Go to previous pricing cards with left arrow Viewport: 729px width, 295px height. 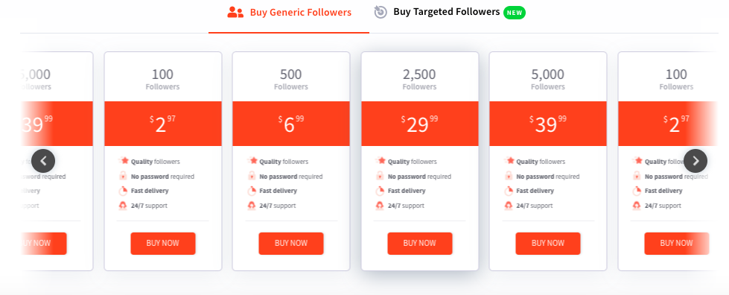click(43, 161)
